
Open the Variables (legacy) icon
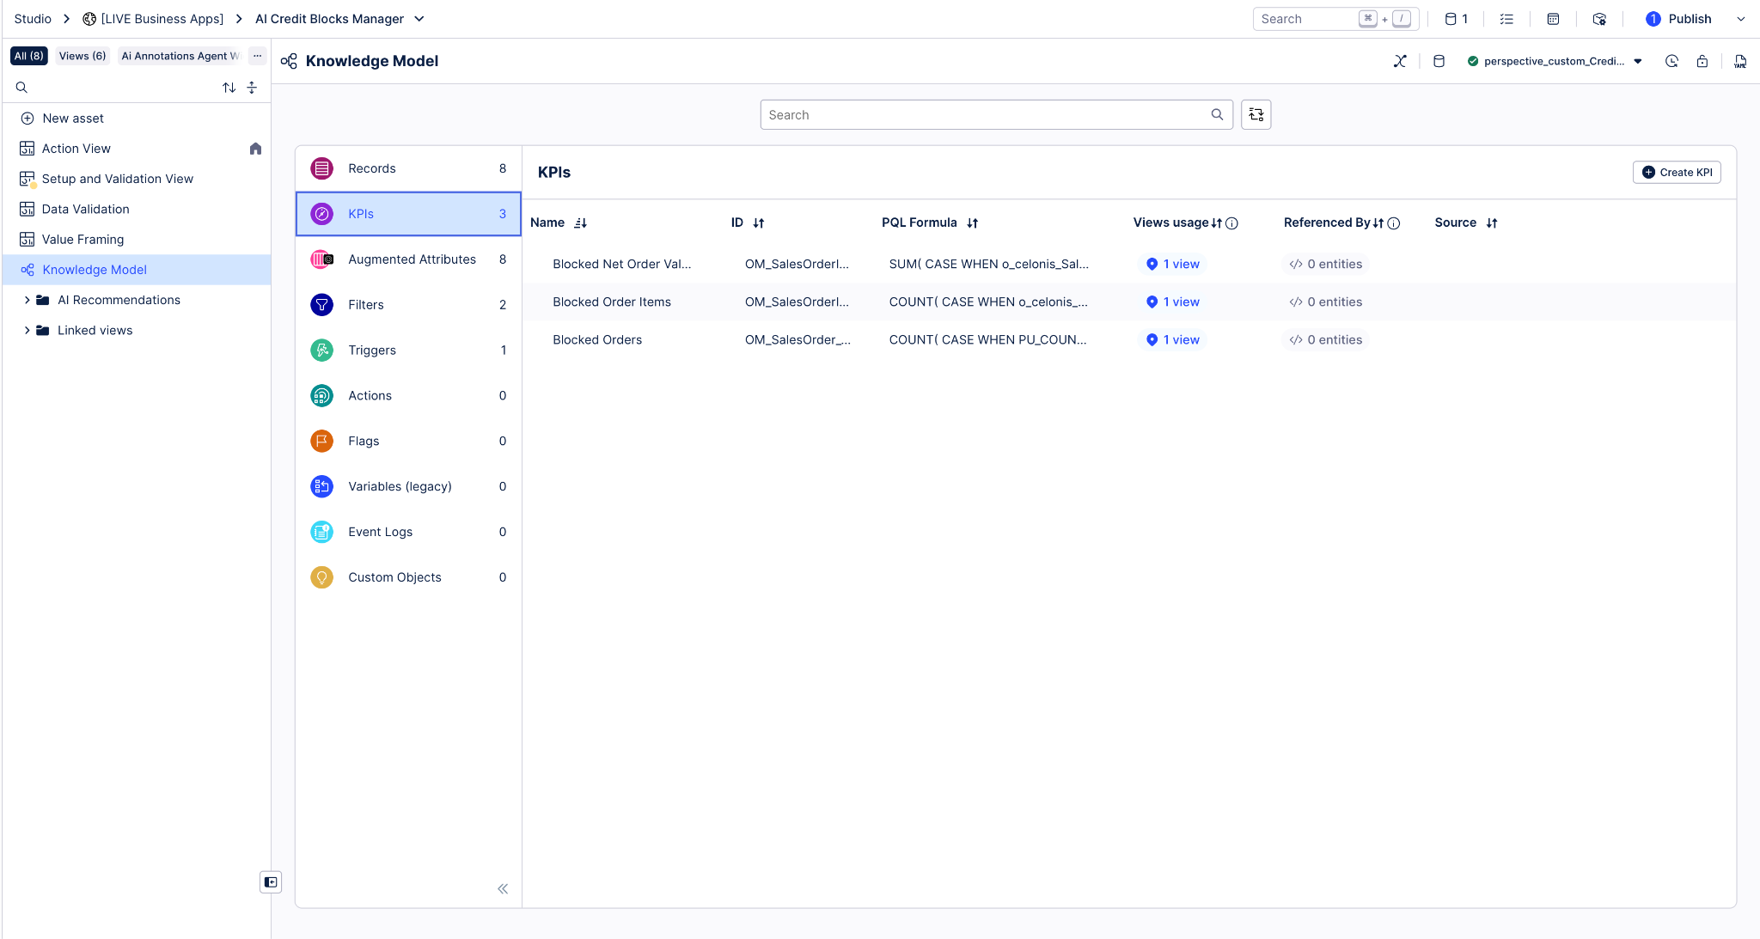[321, 486]
